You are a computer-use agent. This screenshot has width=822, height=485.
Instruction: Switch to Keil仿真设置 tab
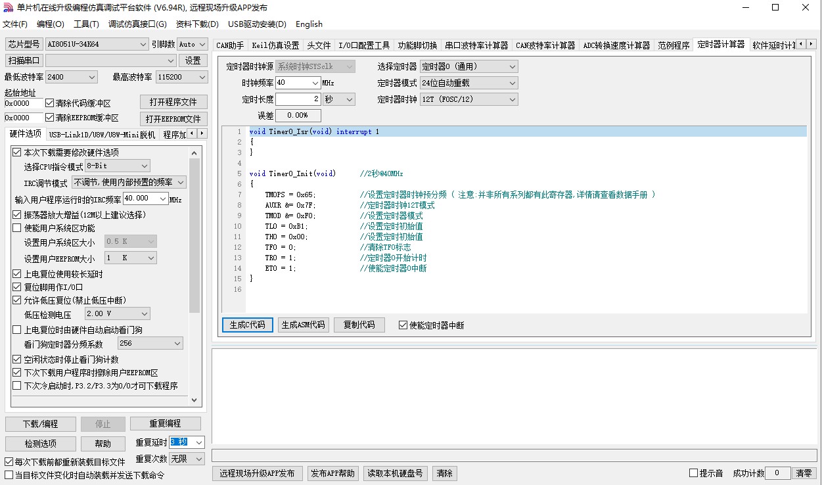pyautogui.click(x=275, y=45)
